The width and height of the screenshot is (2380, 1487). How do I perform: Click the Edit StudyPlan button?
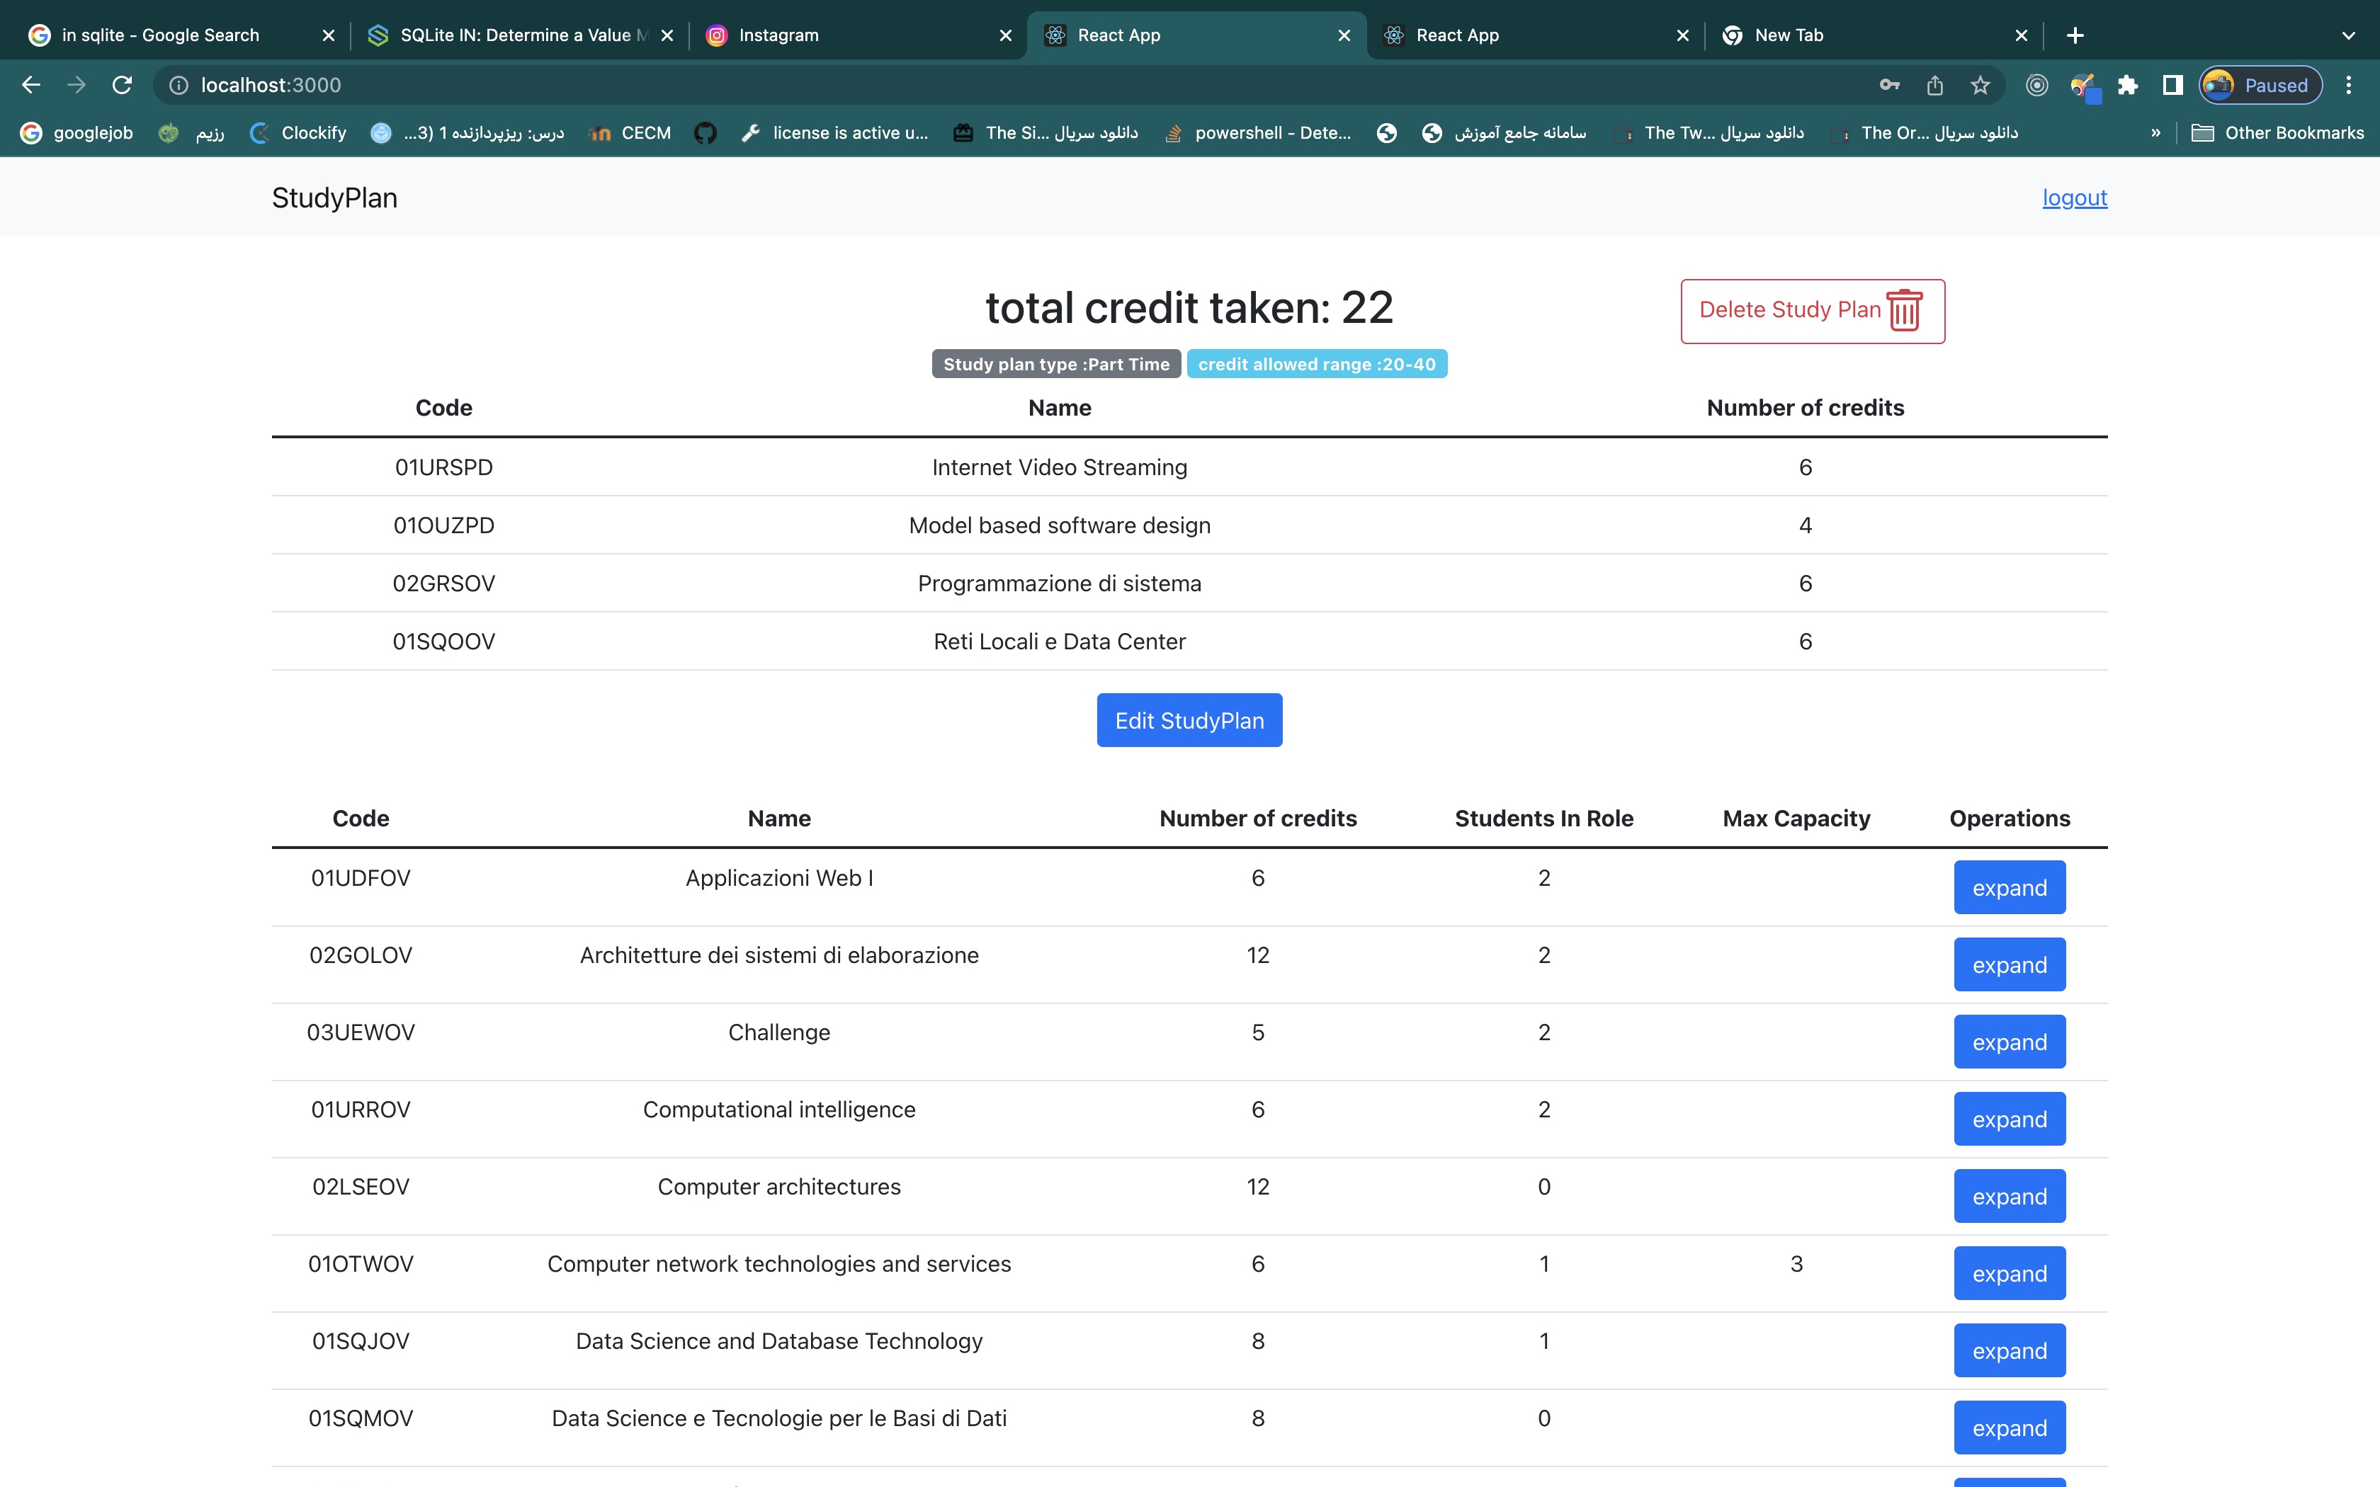pos(1189,720)
